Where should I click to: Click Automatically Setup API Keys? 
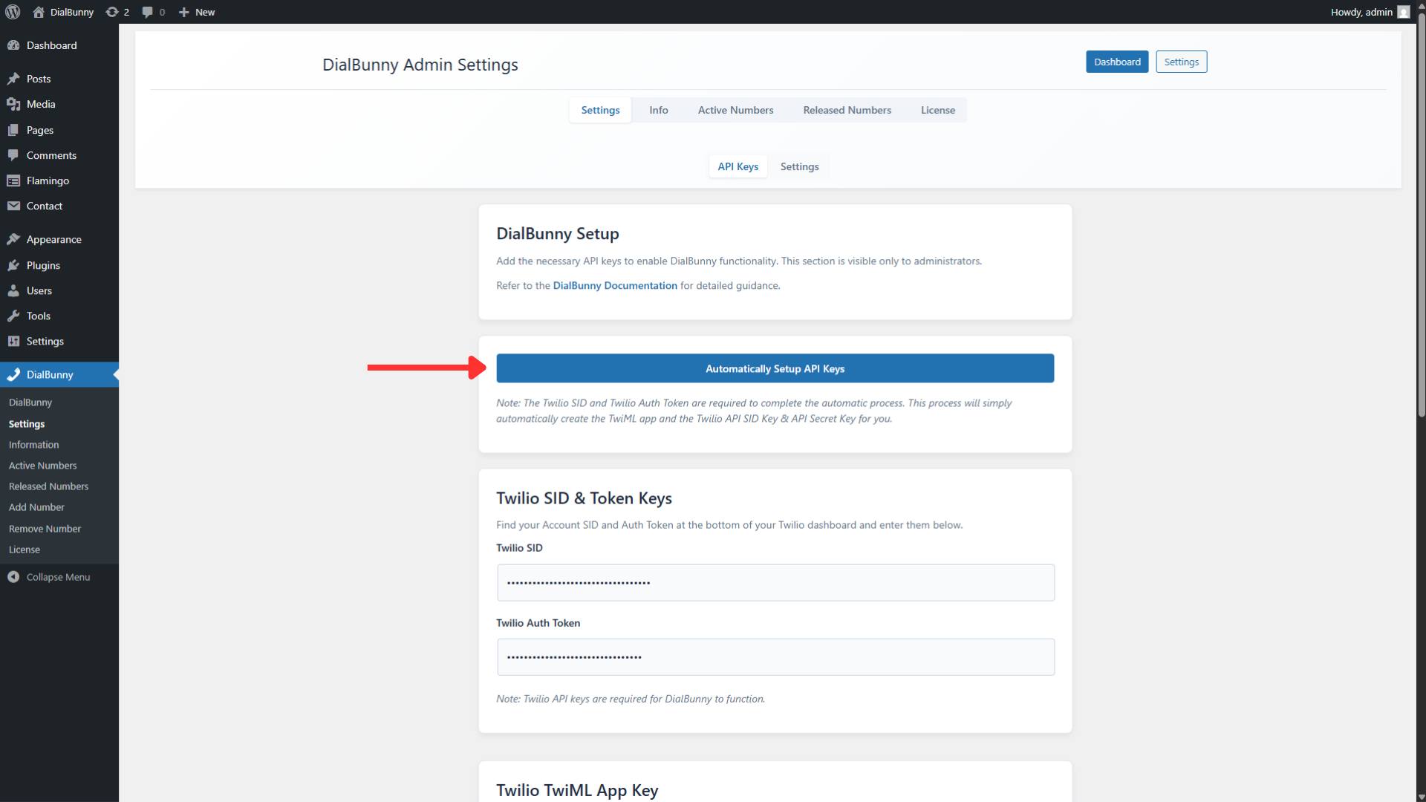click(x=775, y=368)
